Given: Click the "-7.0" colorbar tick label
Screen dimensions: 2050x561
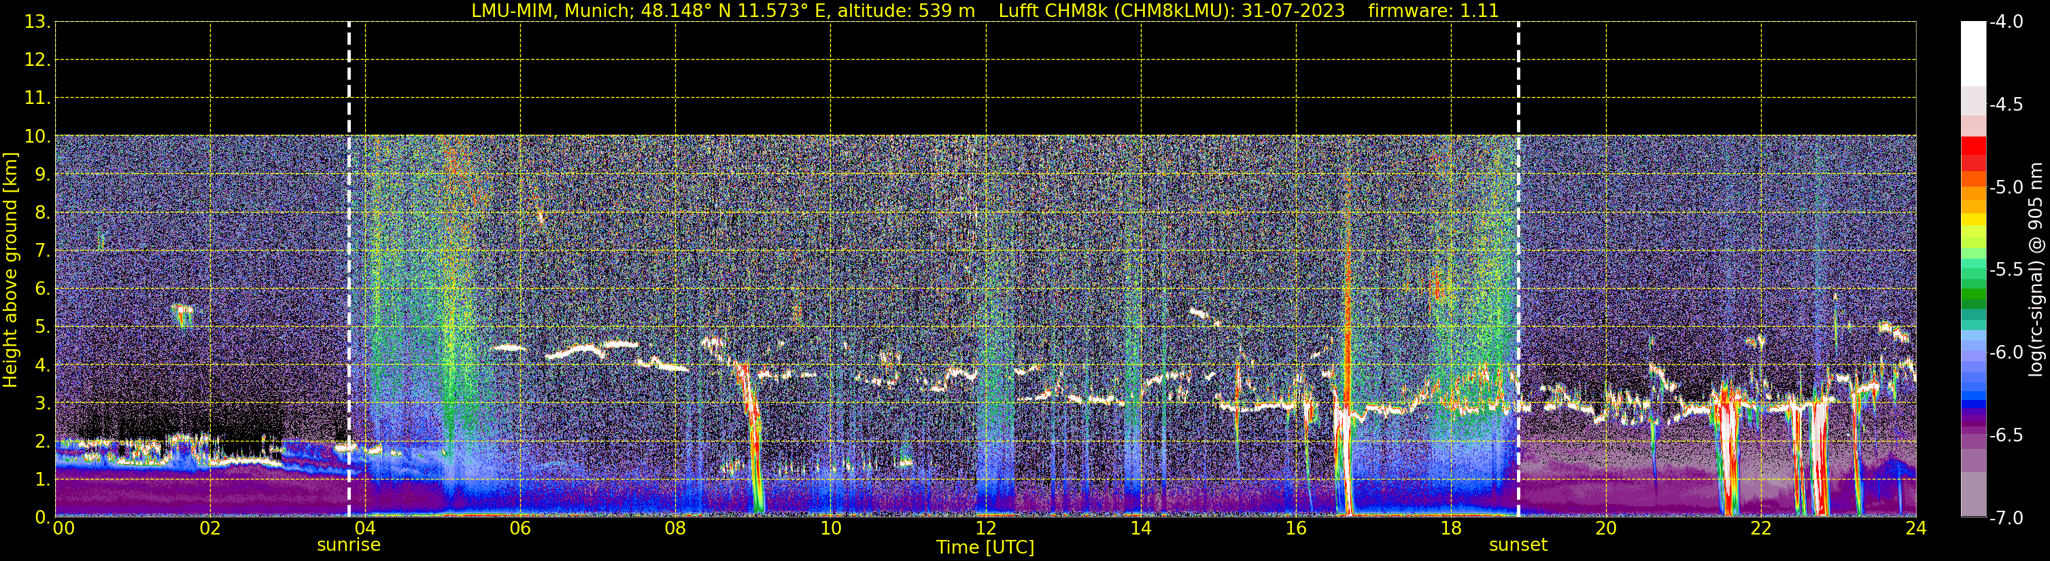Looking at the screenshot, I should [x=2005, y=518].
